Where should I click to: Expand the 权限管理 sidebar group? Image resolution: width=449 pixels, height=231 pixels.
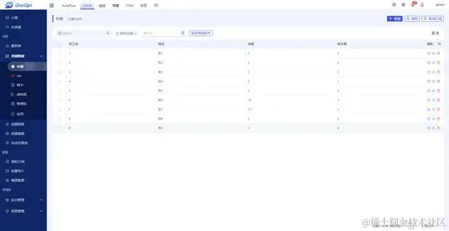click(23, 211)
